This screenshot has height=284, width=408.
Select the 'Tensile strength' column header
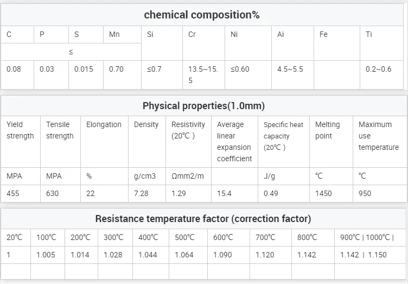tap(60, 130)
